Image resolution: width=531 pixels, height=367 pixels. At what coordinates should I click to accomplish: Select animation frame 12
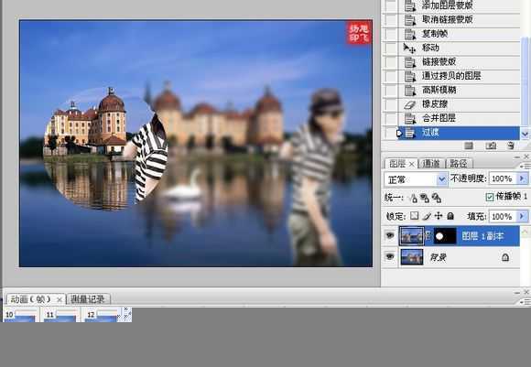point(102,315)
